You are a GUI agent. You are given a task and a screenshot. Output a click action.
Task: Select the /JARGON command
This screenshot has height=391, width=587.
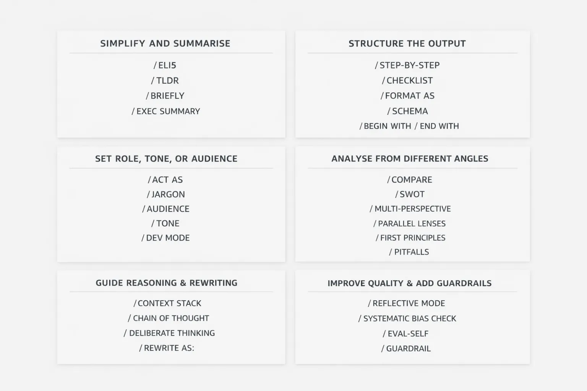click(x=166, y=194)
